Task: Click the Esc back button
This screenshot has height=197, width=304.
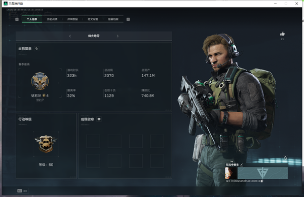Action: pos(22,191)
